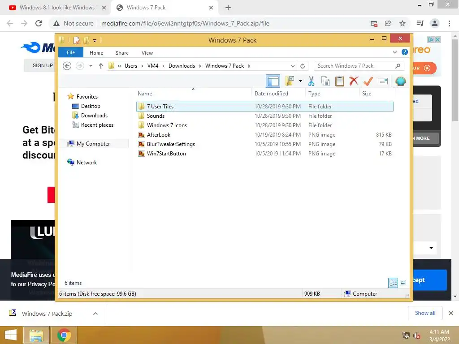Switch to the Windows 8.1 YouTube tab
459x344 pixels.
click(57, 8)
